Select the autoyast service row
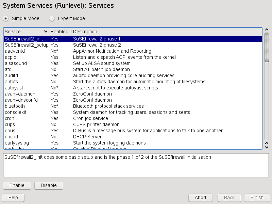The width and height of the screenshot is (272, 204). [x=133, y=88]
